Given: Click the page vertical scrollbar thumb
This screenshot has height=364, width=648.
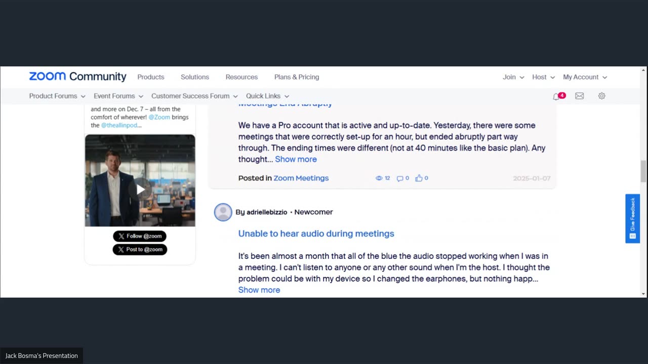Looking at the screenshot, I should point(643,171).
